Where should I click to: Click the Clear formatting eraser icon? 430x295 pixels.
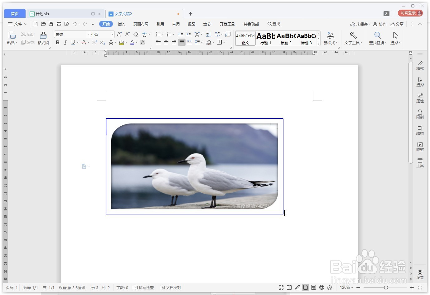(x=136, y=34)
